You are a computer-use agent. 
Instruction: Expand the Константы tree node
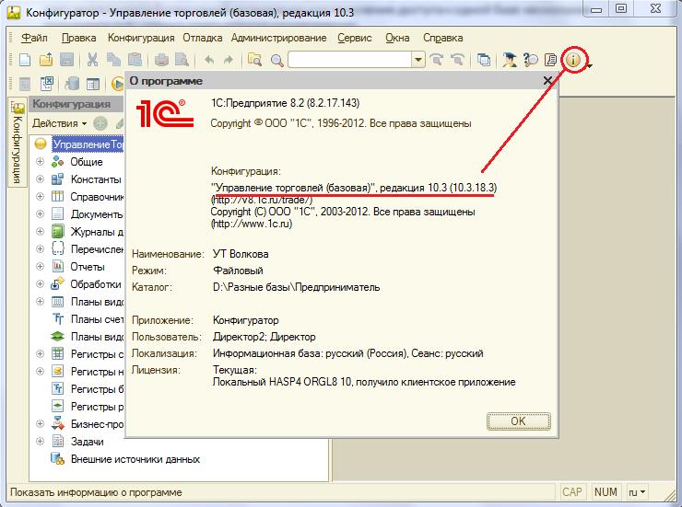click(40, 179)
